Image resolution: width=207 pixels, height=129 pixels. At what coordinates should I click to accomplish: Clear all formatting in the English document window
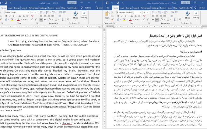point(32,16)
